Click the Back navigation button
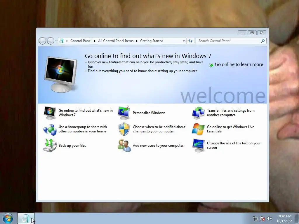The height and width of the screenshot is (224, 299). click(x=42, y=41)
